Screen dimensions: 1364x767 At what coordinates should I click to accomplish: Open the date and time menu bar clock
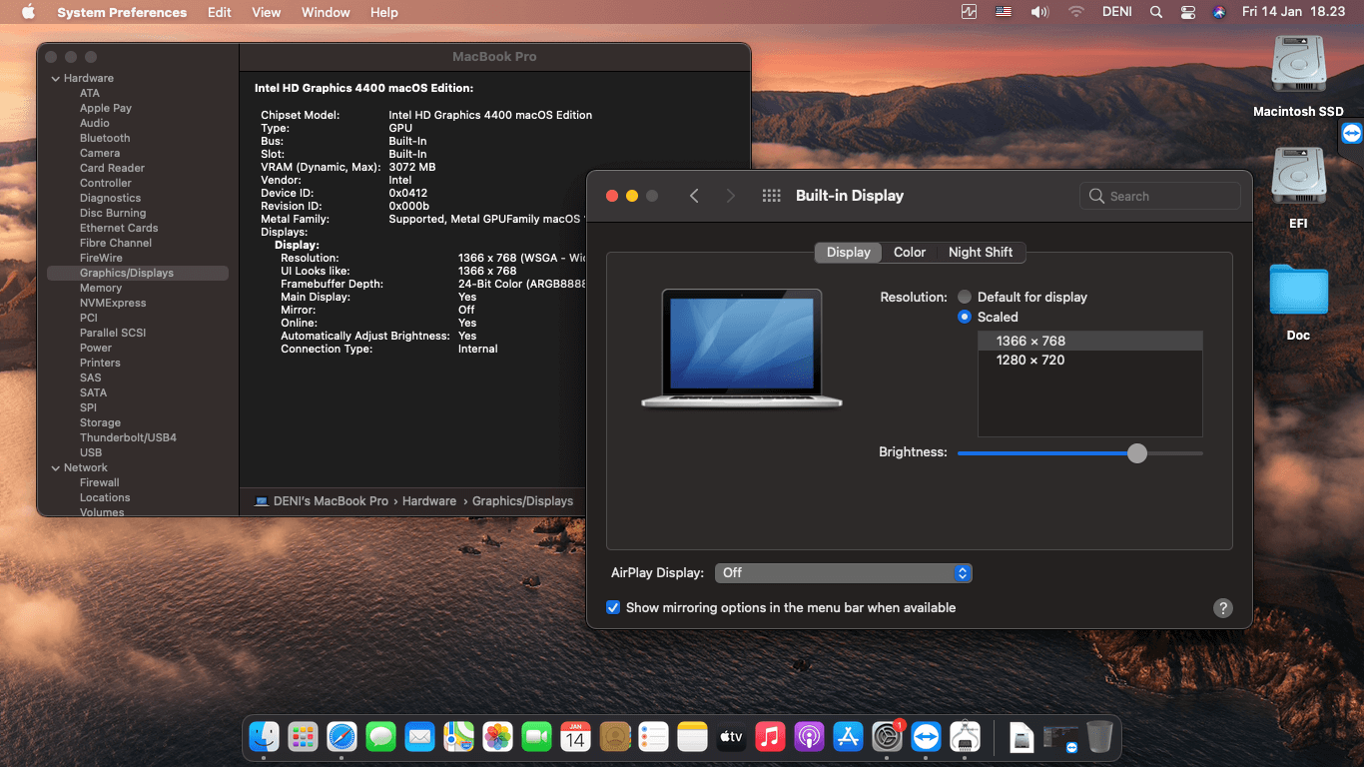point(1292,12)
